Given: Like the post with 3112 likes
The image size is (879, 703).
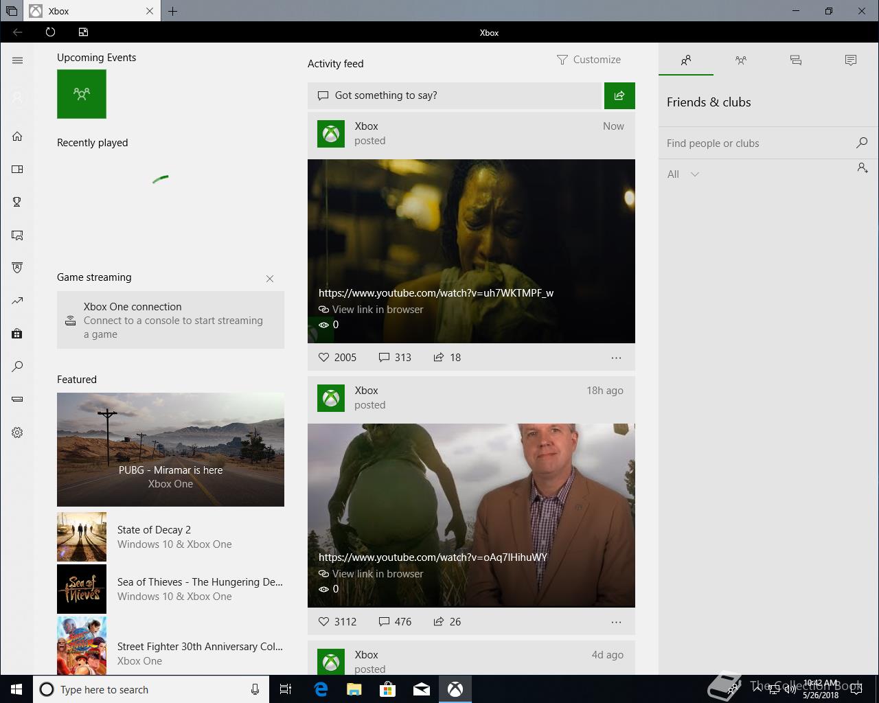Looking at the screenshot, I should (x=337, y=621).
